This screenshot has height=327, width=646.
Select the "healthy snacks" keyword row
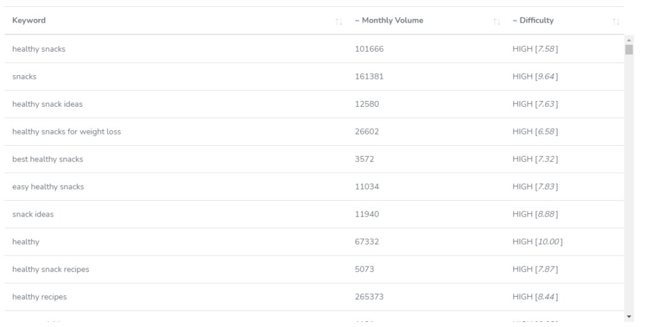point(39,49)
